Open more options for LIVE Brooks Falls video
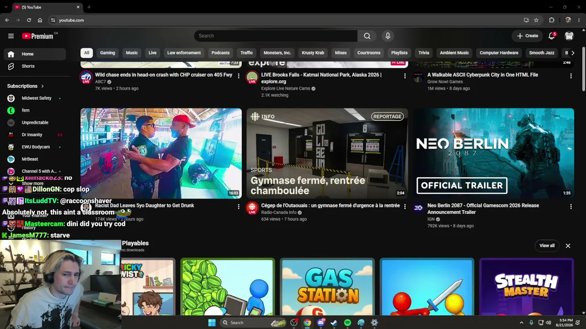Image resolution: width=586 pixels, height=329 pixels. [x=405, y=76]
